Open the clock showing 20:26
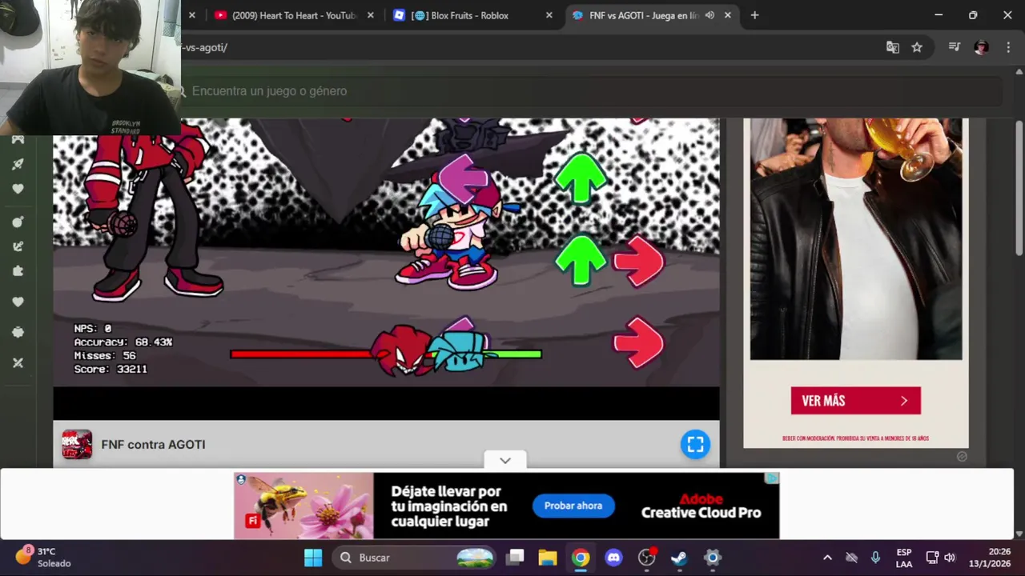The height and width of the screenshot is (576, 1025). click(x=989, y=558)
